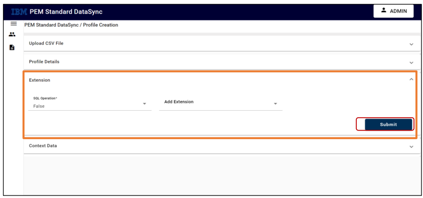Expand the Context Data section
The width and height of the screenshot is (423, 198).
pyautogui.click(x=411, y=147)
